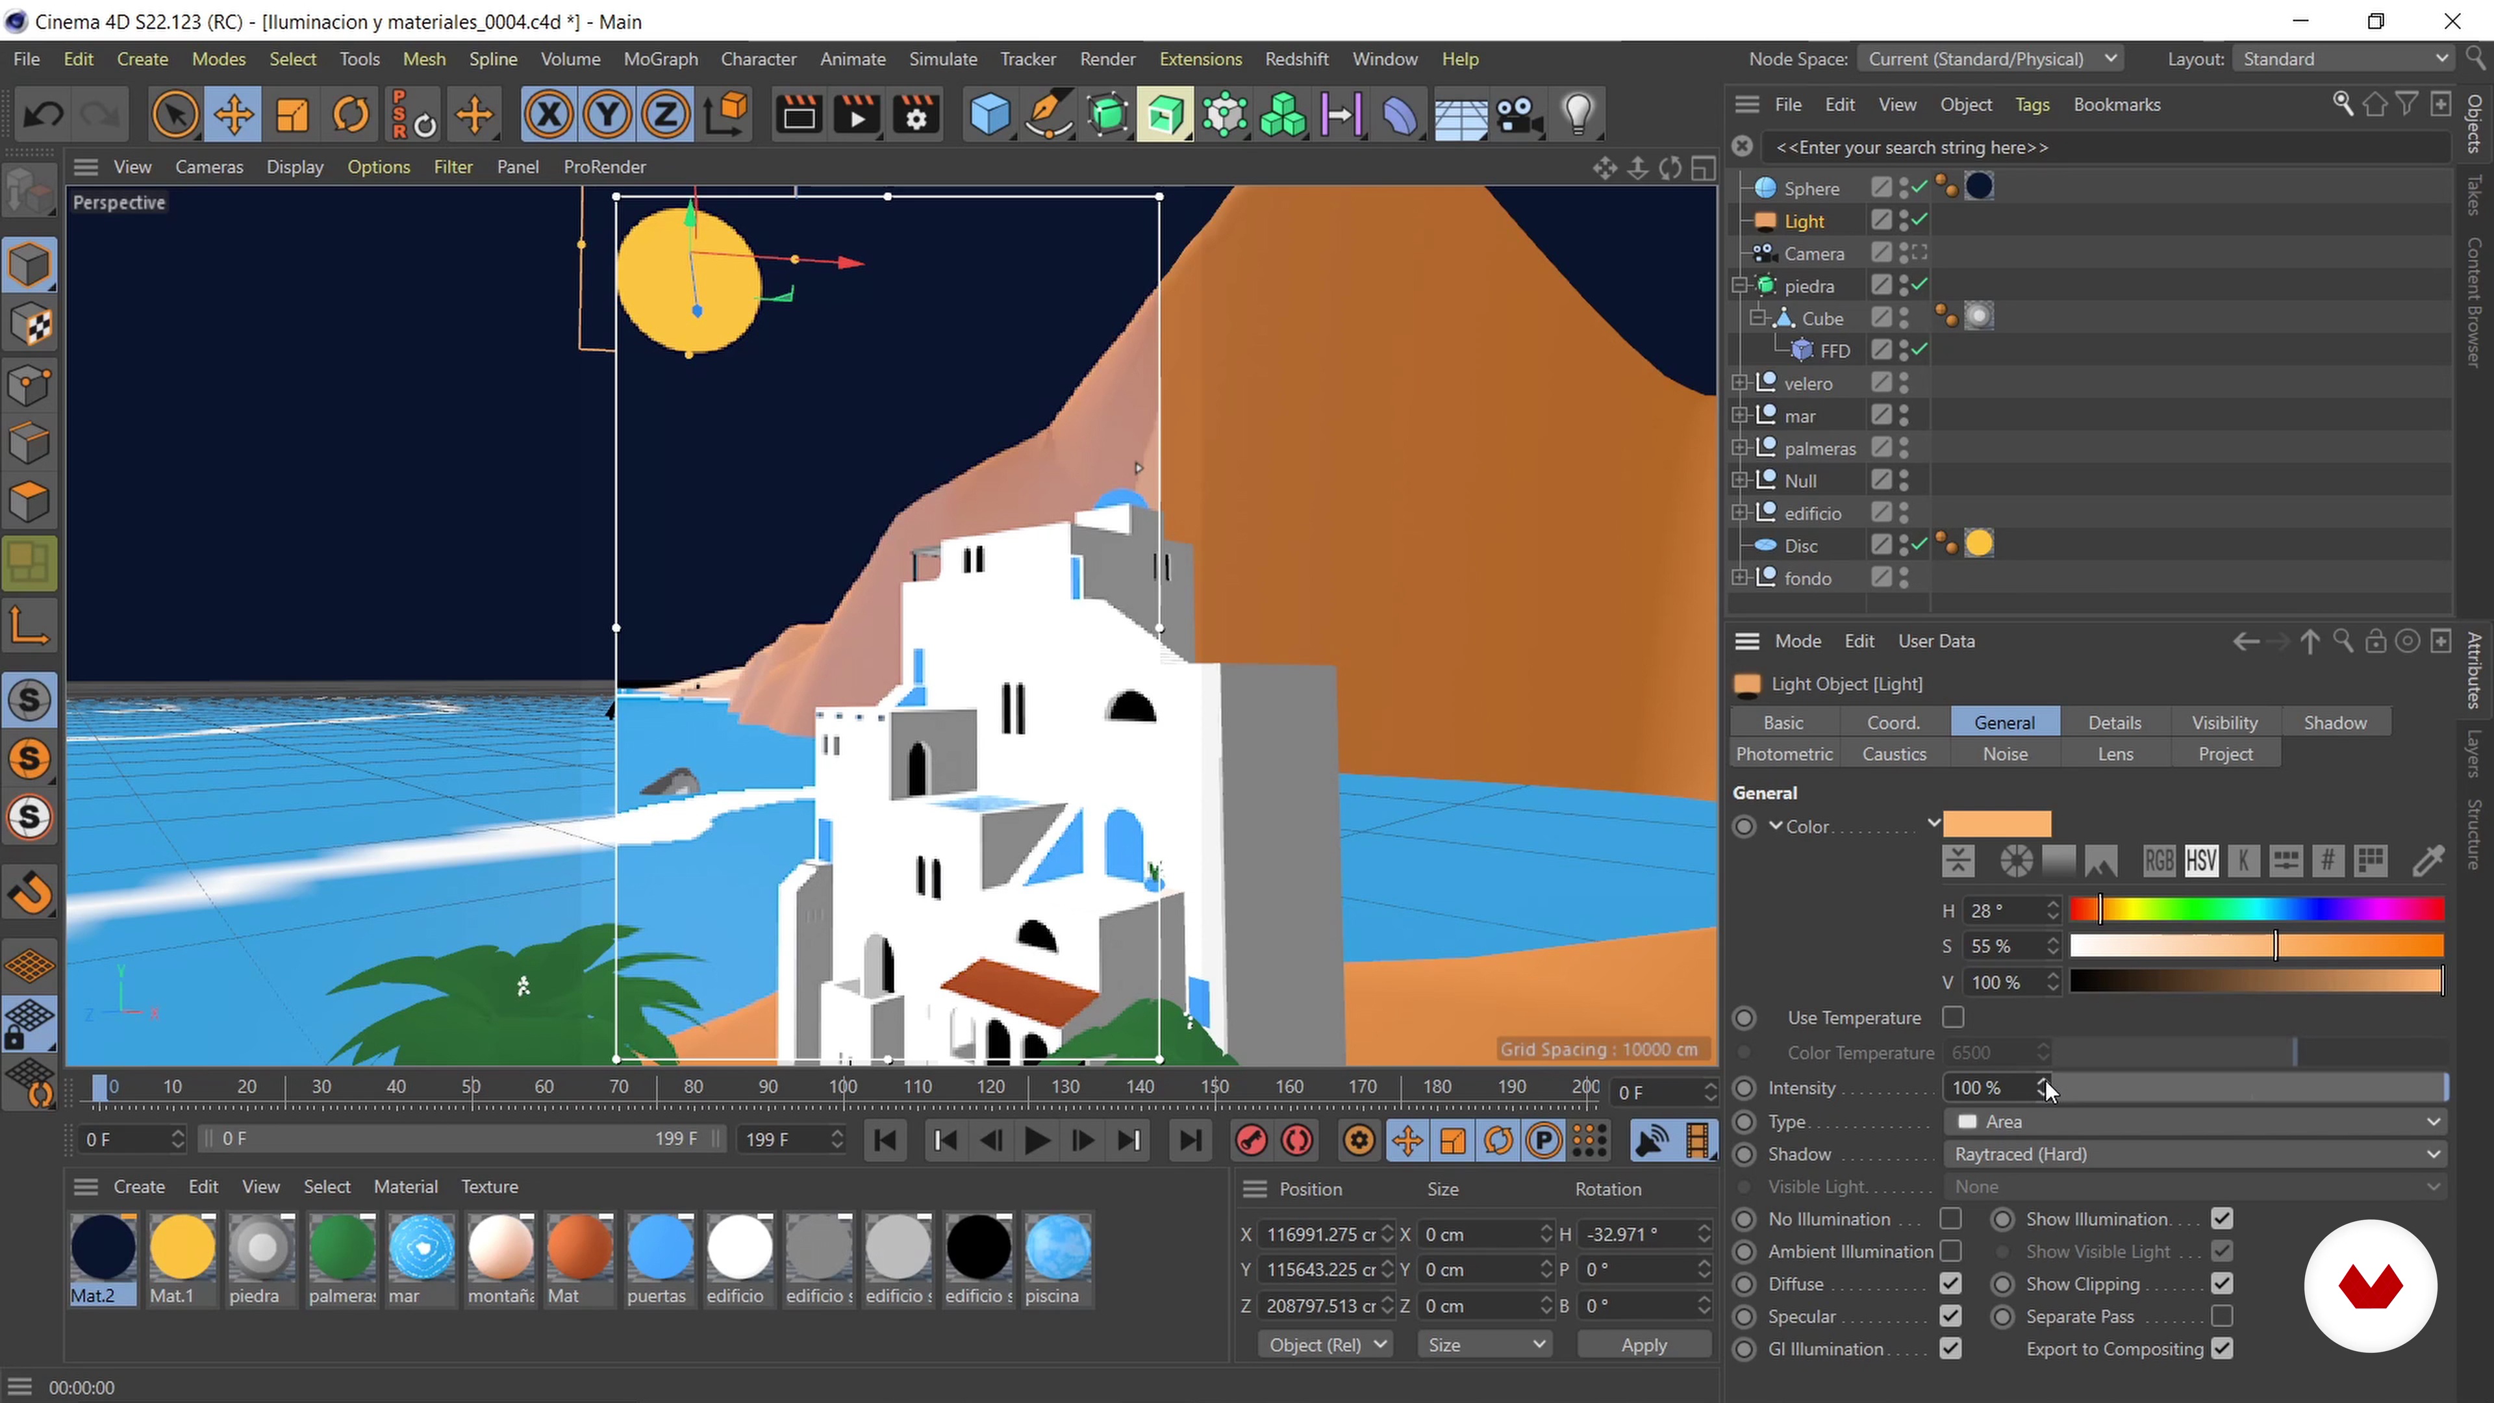The width and height of the screenshot is (2494, 1403).
Task: Adjust the Hue slider
Action: (2257, 909)
